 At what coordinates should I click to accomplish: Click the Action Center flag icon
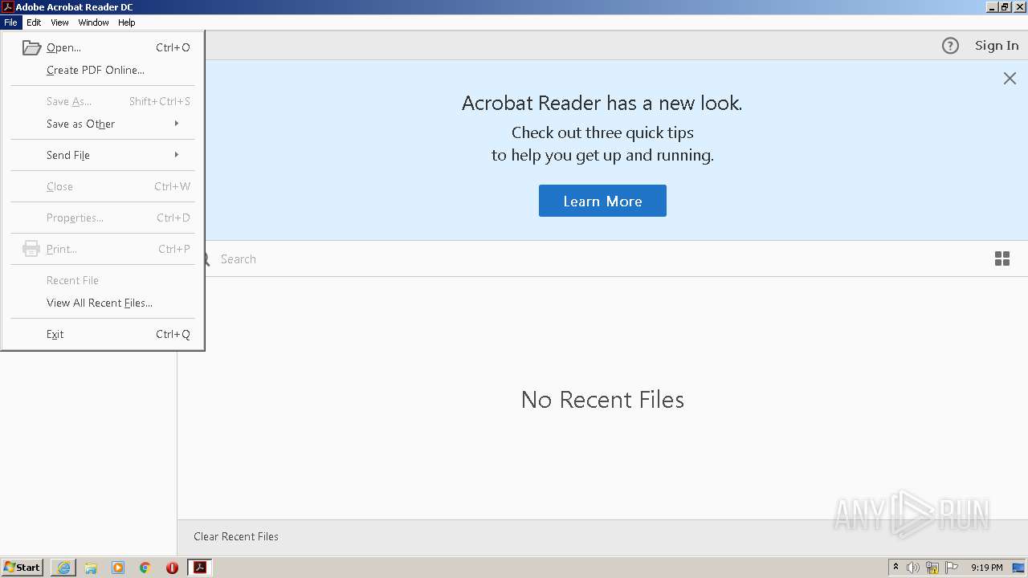[952, 568]
